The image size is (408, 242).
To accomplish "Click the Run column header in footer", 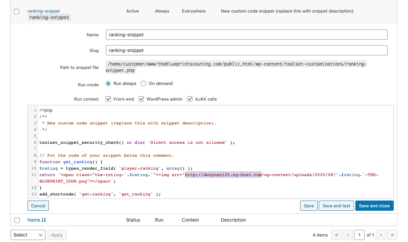I will coord(159,220).
